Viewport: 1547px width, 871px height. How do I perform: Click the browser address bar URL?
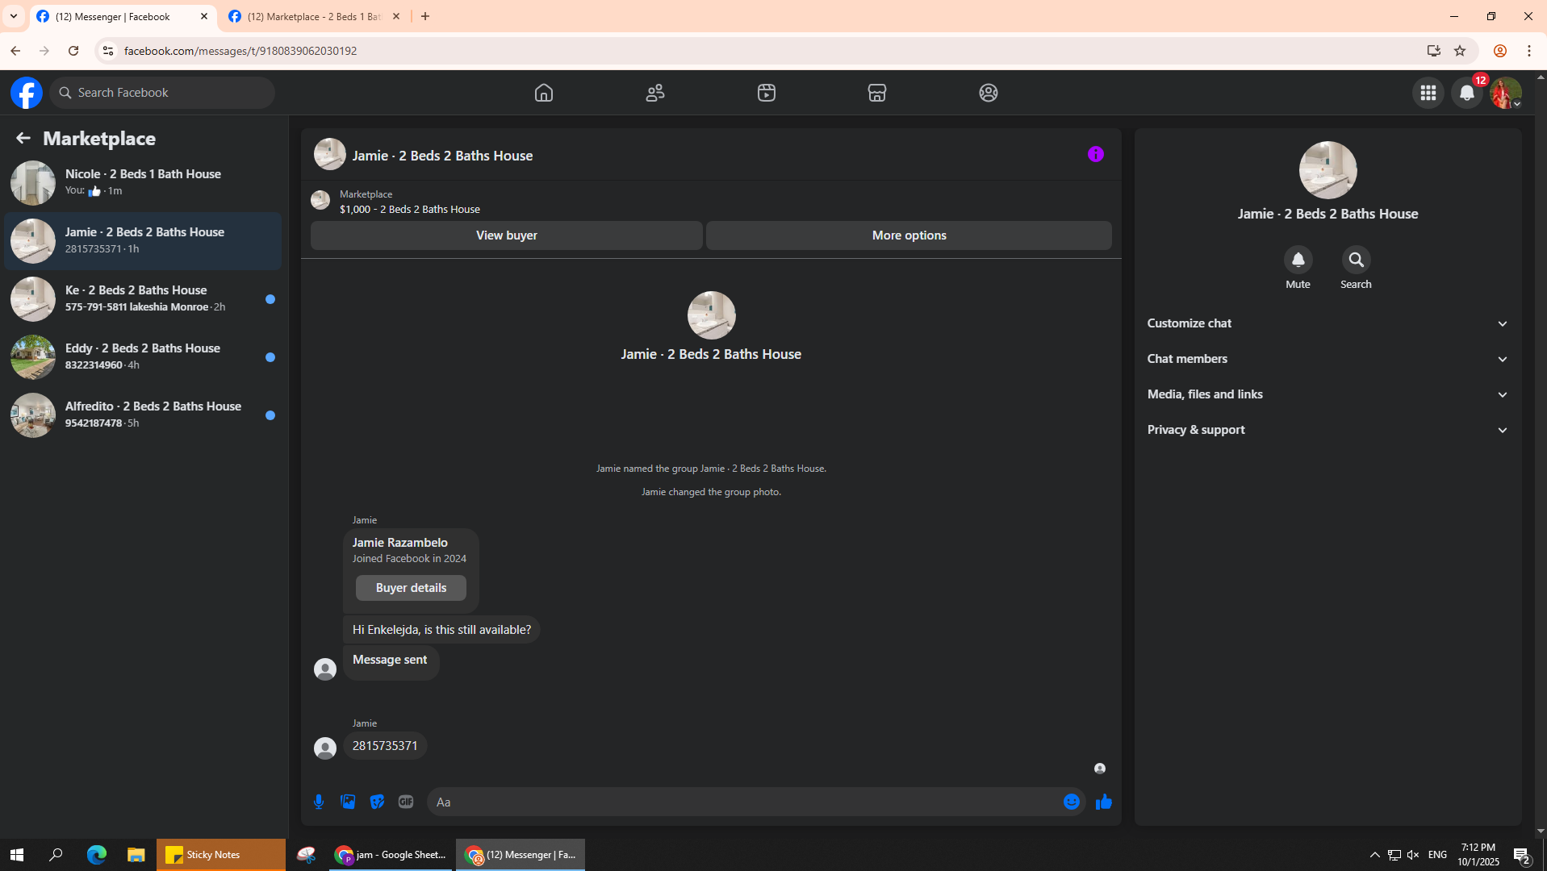(x=240, y=51)
